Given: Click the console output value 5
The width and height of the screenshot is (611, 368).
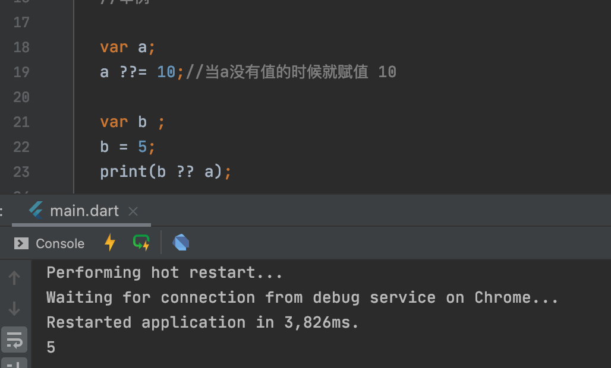Looking at the screenshot, I should click(51, 347).
